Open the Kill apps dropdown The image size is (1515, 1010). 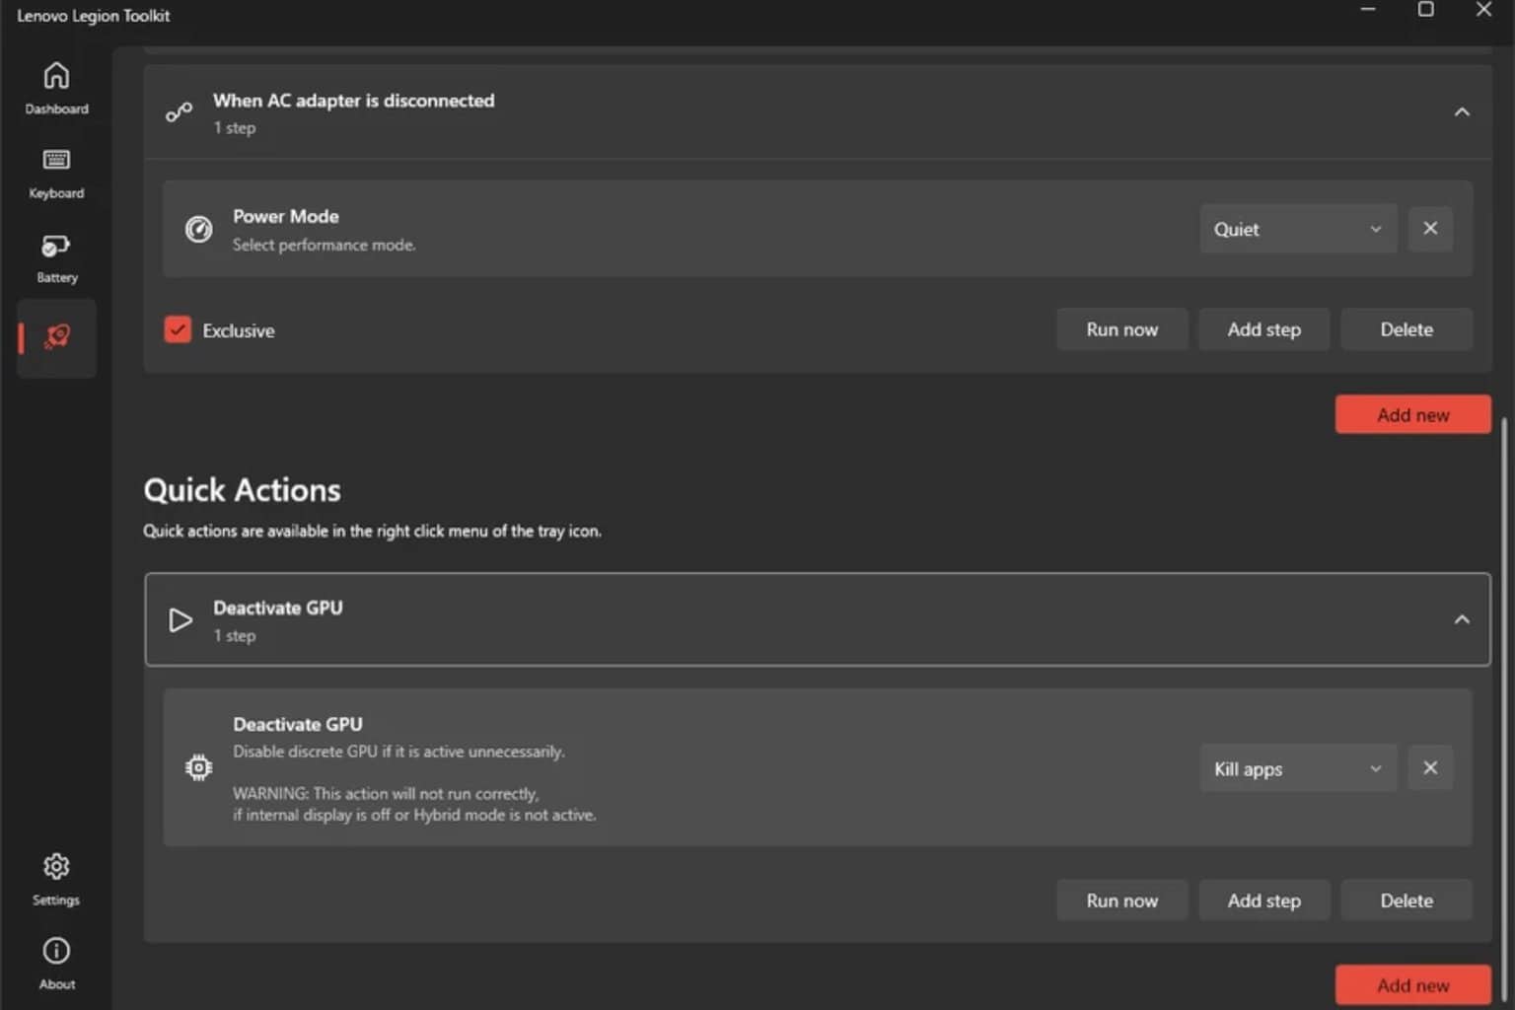pyautogui.click(x=1297, y=768)
